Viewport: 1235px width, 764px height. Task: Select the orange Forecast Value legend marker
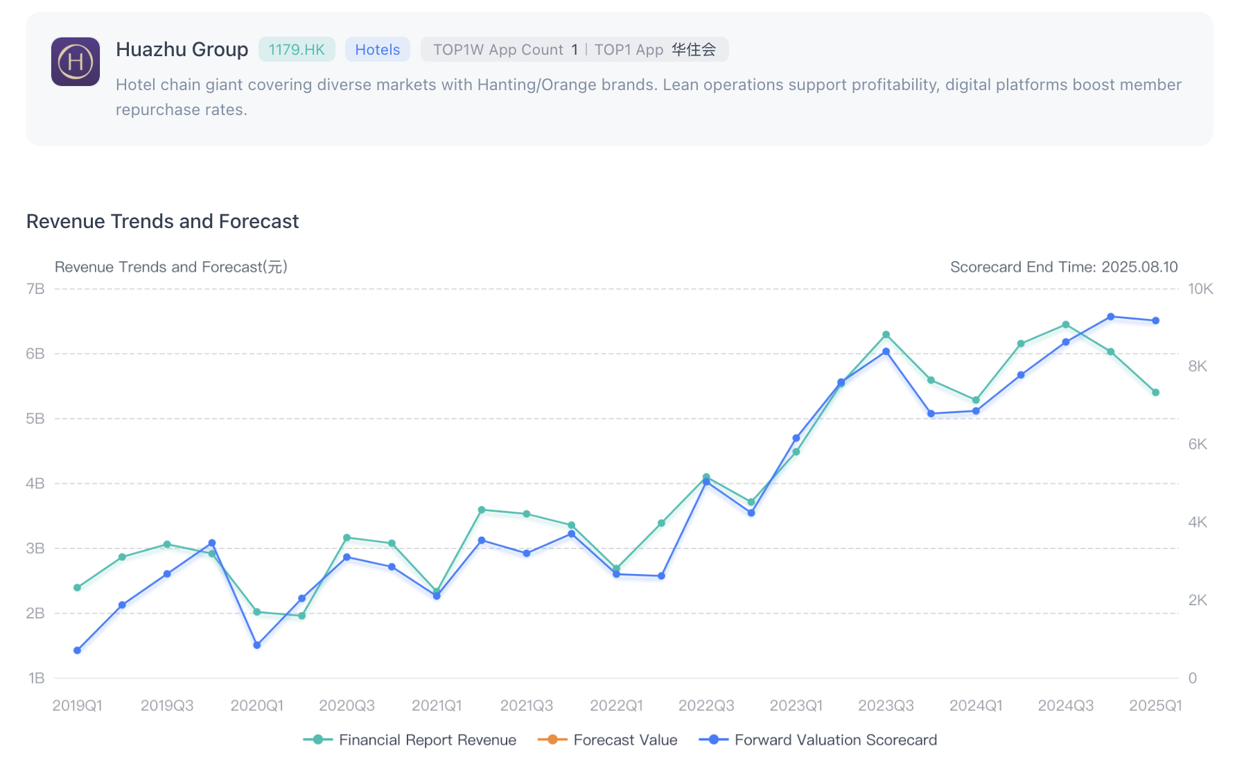(x=553, y=740)
